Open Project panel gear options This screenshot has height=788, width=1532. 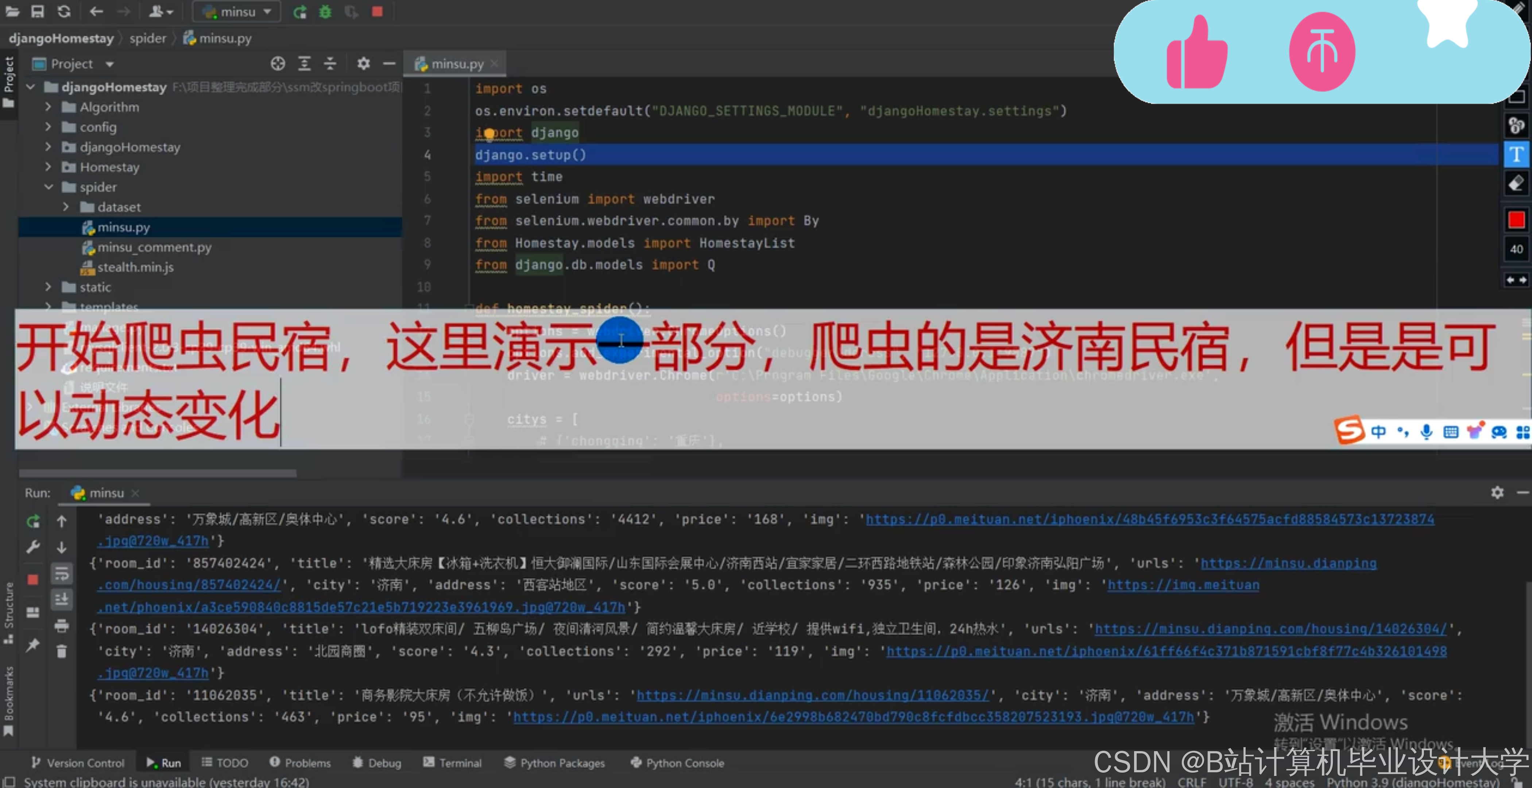point(363,63)
